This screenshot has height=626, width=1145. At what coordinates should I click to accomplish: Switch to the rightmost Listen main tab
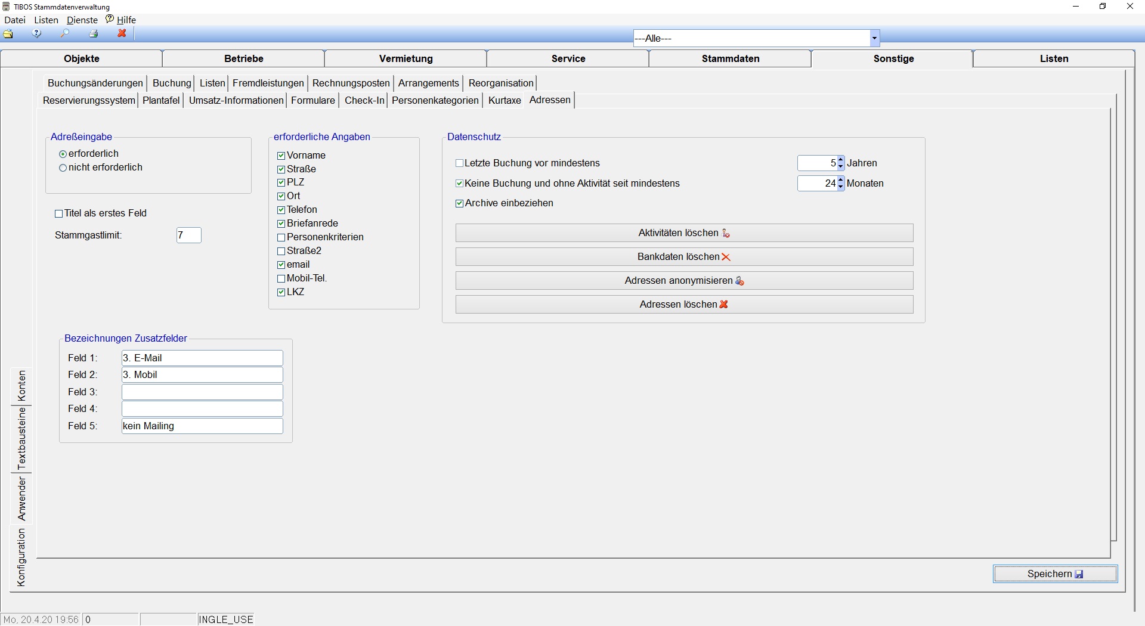(1054, 58)
